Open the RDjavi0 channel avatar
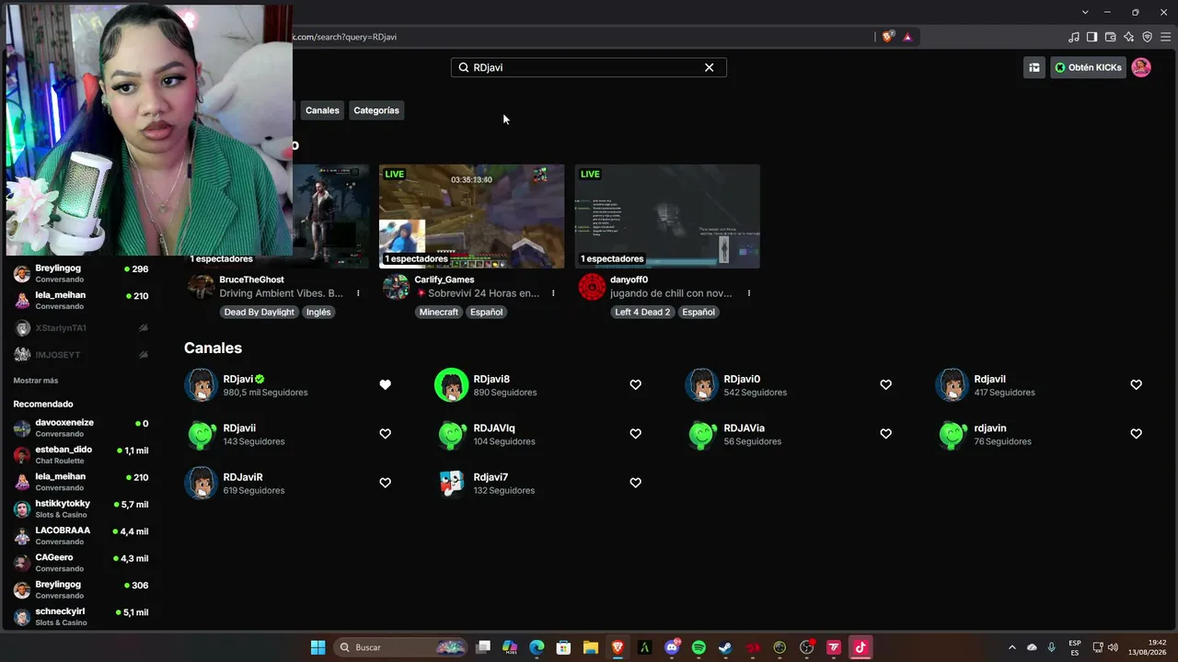The image size is (1178, 662). pyautogui.click(x=701, y=385)
